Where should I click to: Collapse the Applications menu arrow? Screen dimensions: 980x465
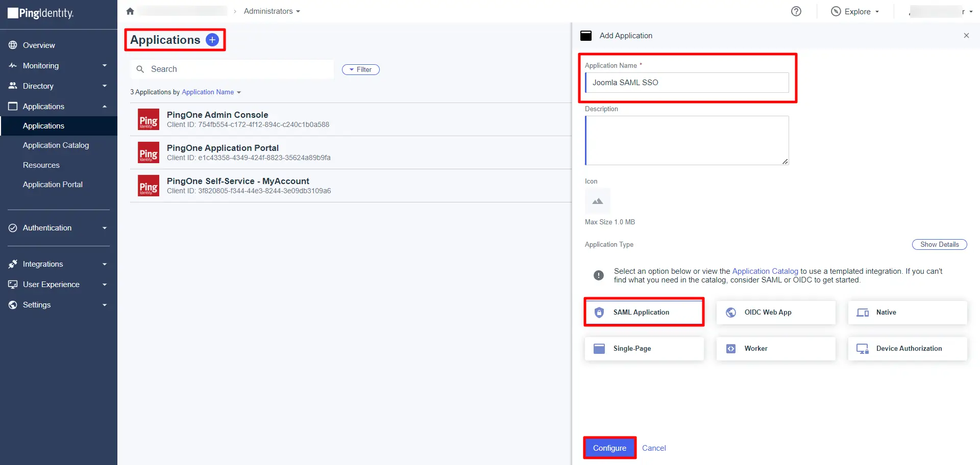pos(105,106)
